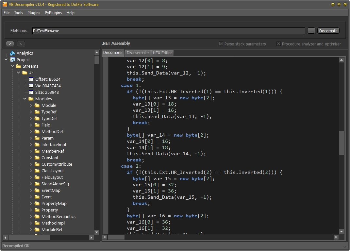Click the code view scroll-up arrow

[341, 60]
